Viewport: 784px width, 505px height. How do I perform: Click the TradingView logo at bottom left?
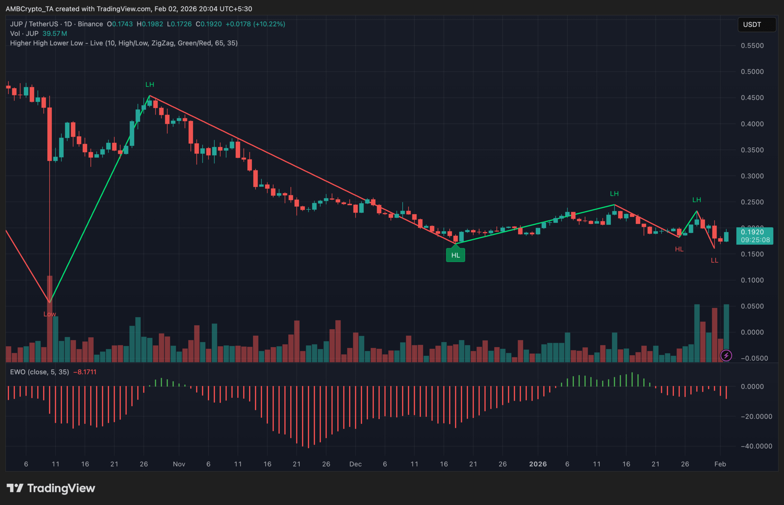51,488
